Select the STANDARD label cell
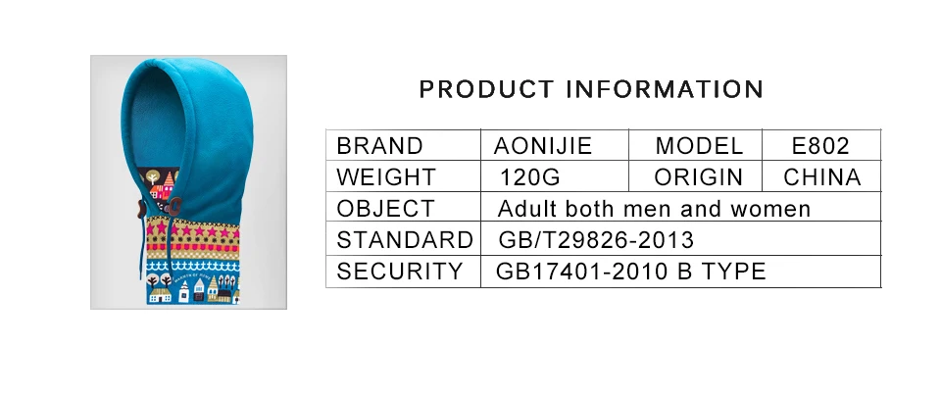 tap(403, 239)
